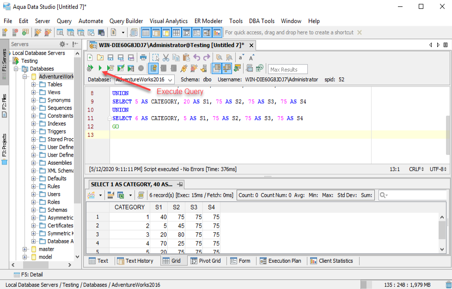Click the Print icon in editor toolbar

tap(143, 58)
